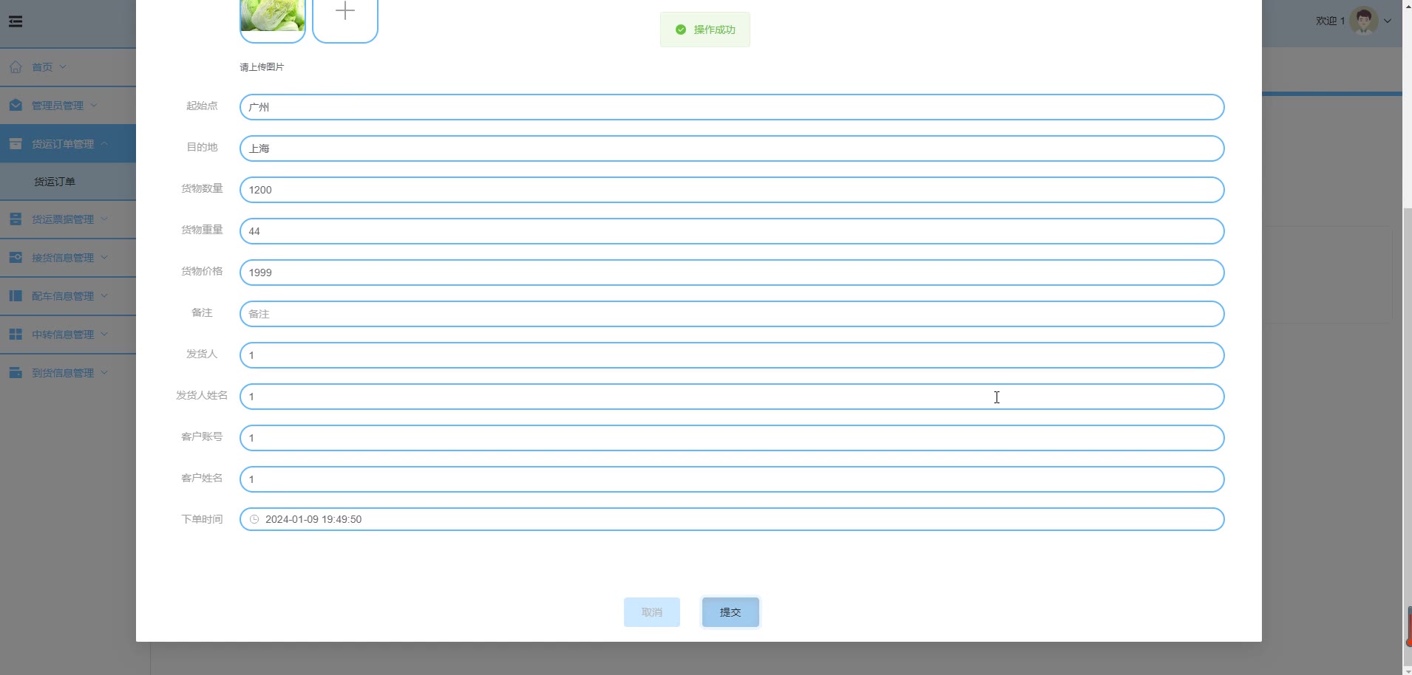Click the home icon beside 首页

pos(16,67)
